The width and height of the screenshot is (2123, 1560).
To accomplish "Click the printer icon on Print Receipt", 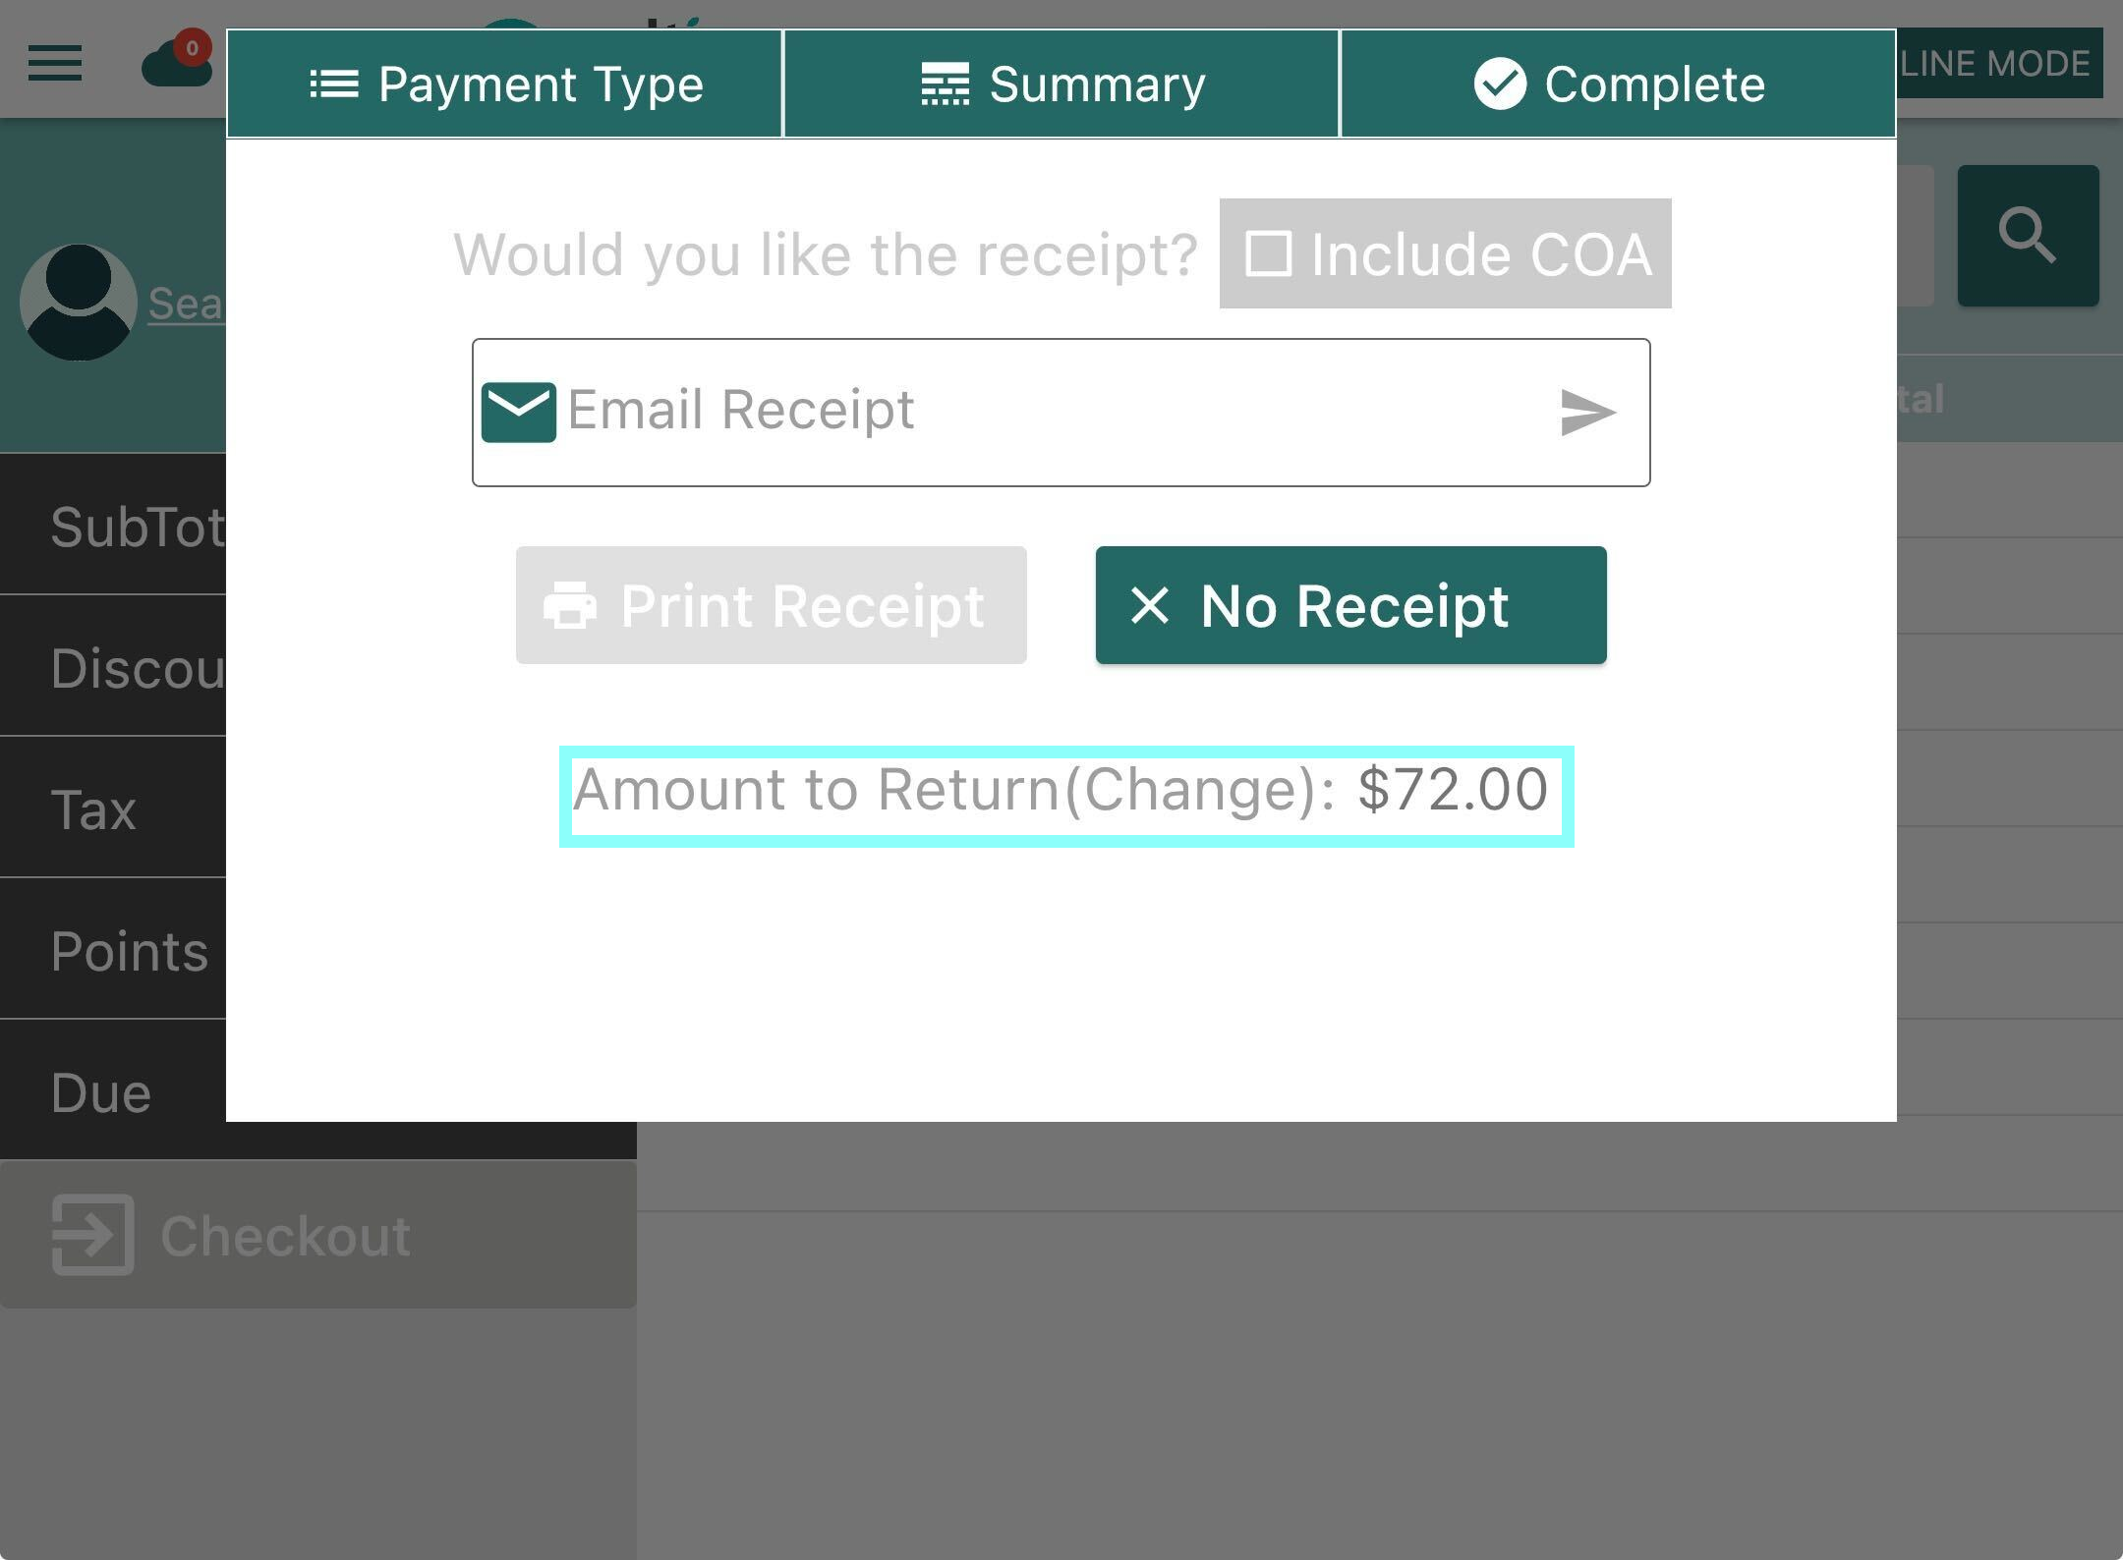I will [x=570, y=605].
